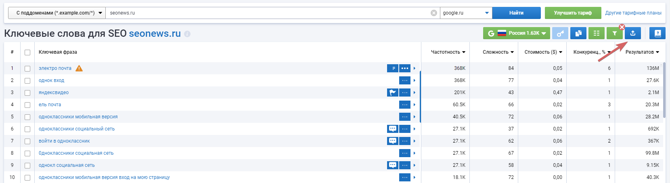Check the однокл социальная сеть row checkbox

(x=27, y=166)
